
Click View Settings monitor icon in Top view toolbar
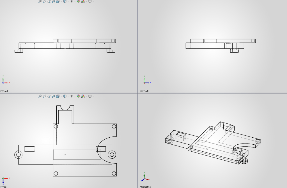click(90, 96)
